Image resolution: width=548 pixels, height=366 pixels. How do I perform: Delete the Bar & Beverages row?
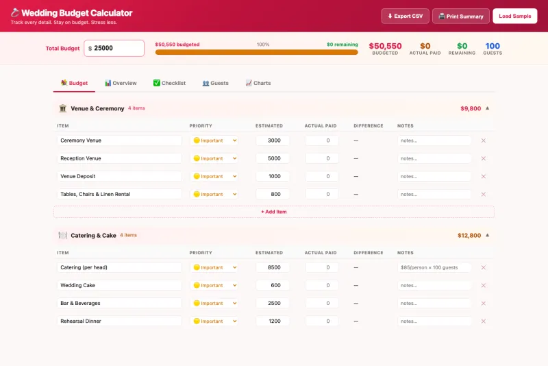(483, 303)
